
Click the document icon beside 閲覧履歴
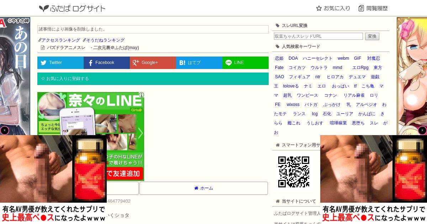pos(361,8)
